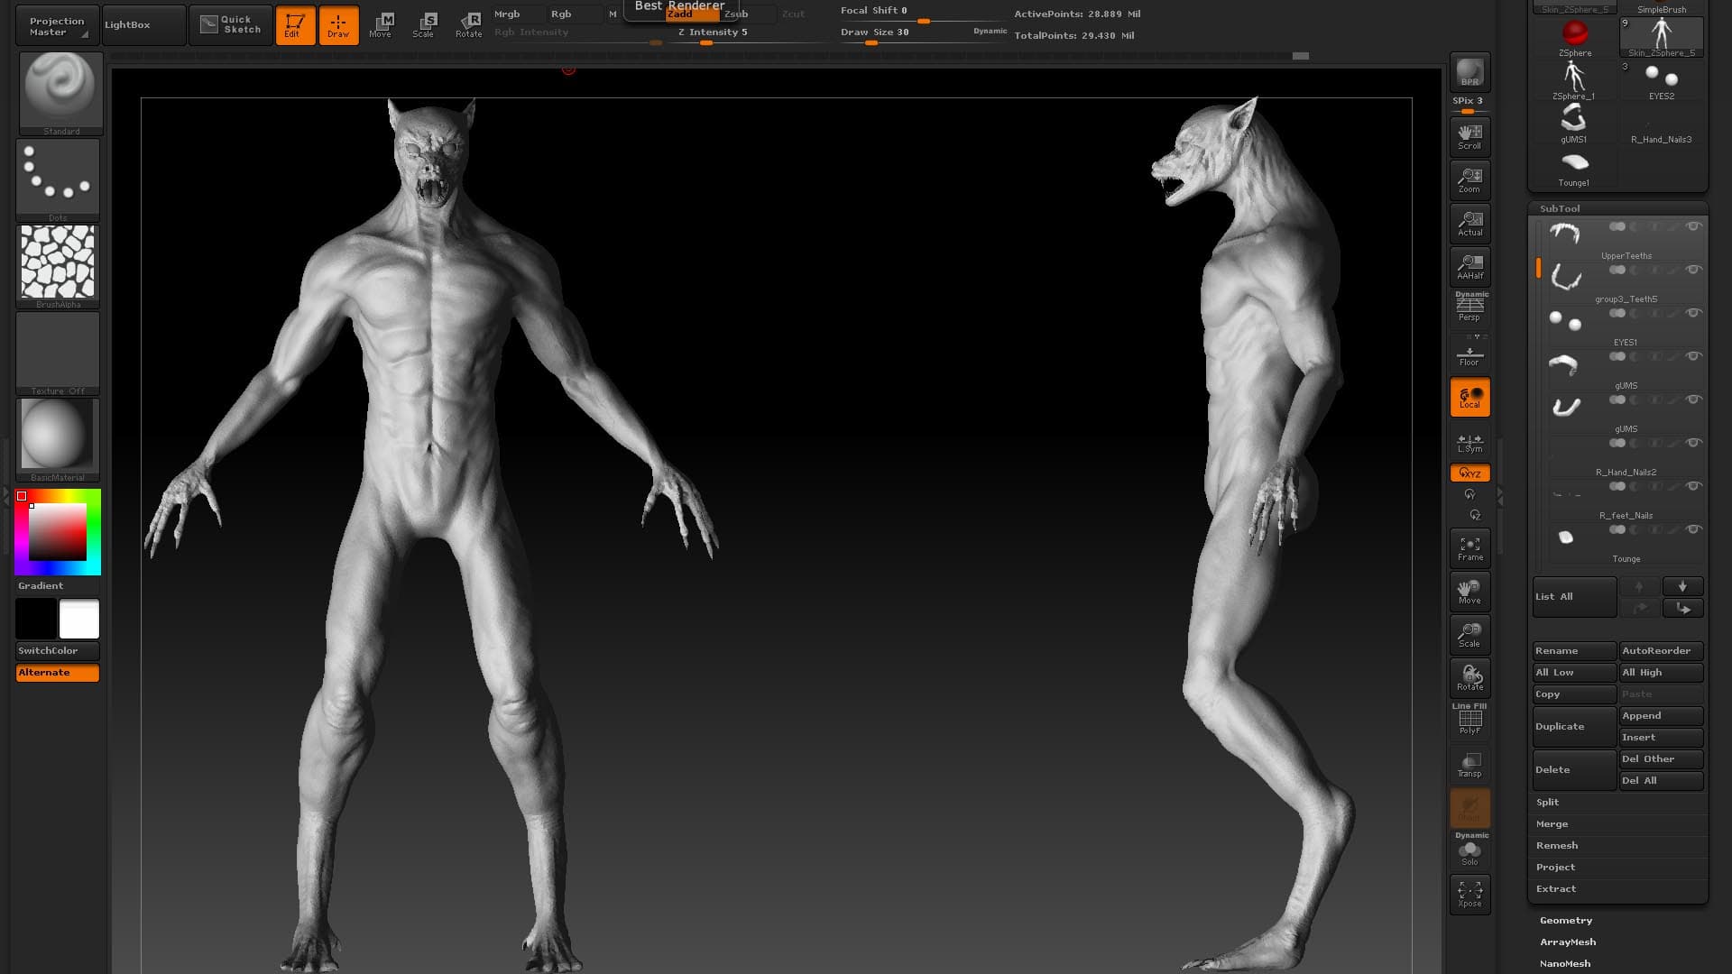This screenshot has height=974, width=1732.
Task: Expand the NanoMesh section
Action: tap(1565, 964)
